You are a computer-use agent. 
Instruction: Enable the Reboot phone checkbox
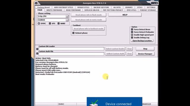click(x=73, y=33)
